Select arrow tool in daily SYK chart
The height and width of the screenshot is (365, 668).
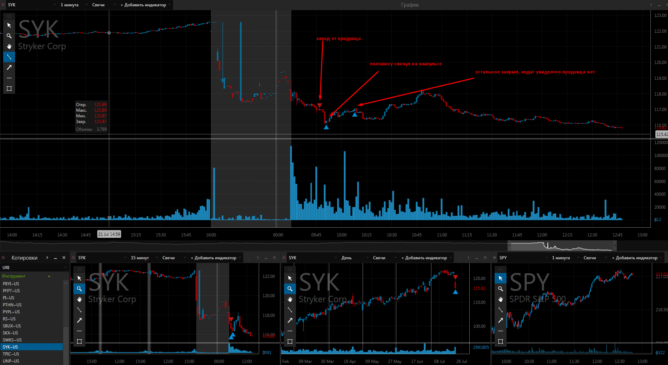point(290,320)
